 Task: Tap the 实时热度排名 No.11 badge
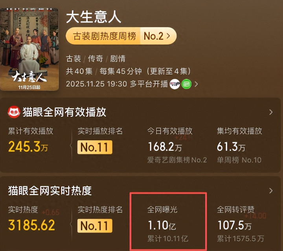click(x=95, y=226)
